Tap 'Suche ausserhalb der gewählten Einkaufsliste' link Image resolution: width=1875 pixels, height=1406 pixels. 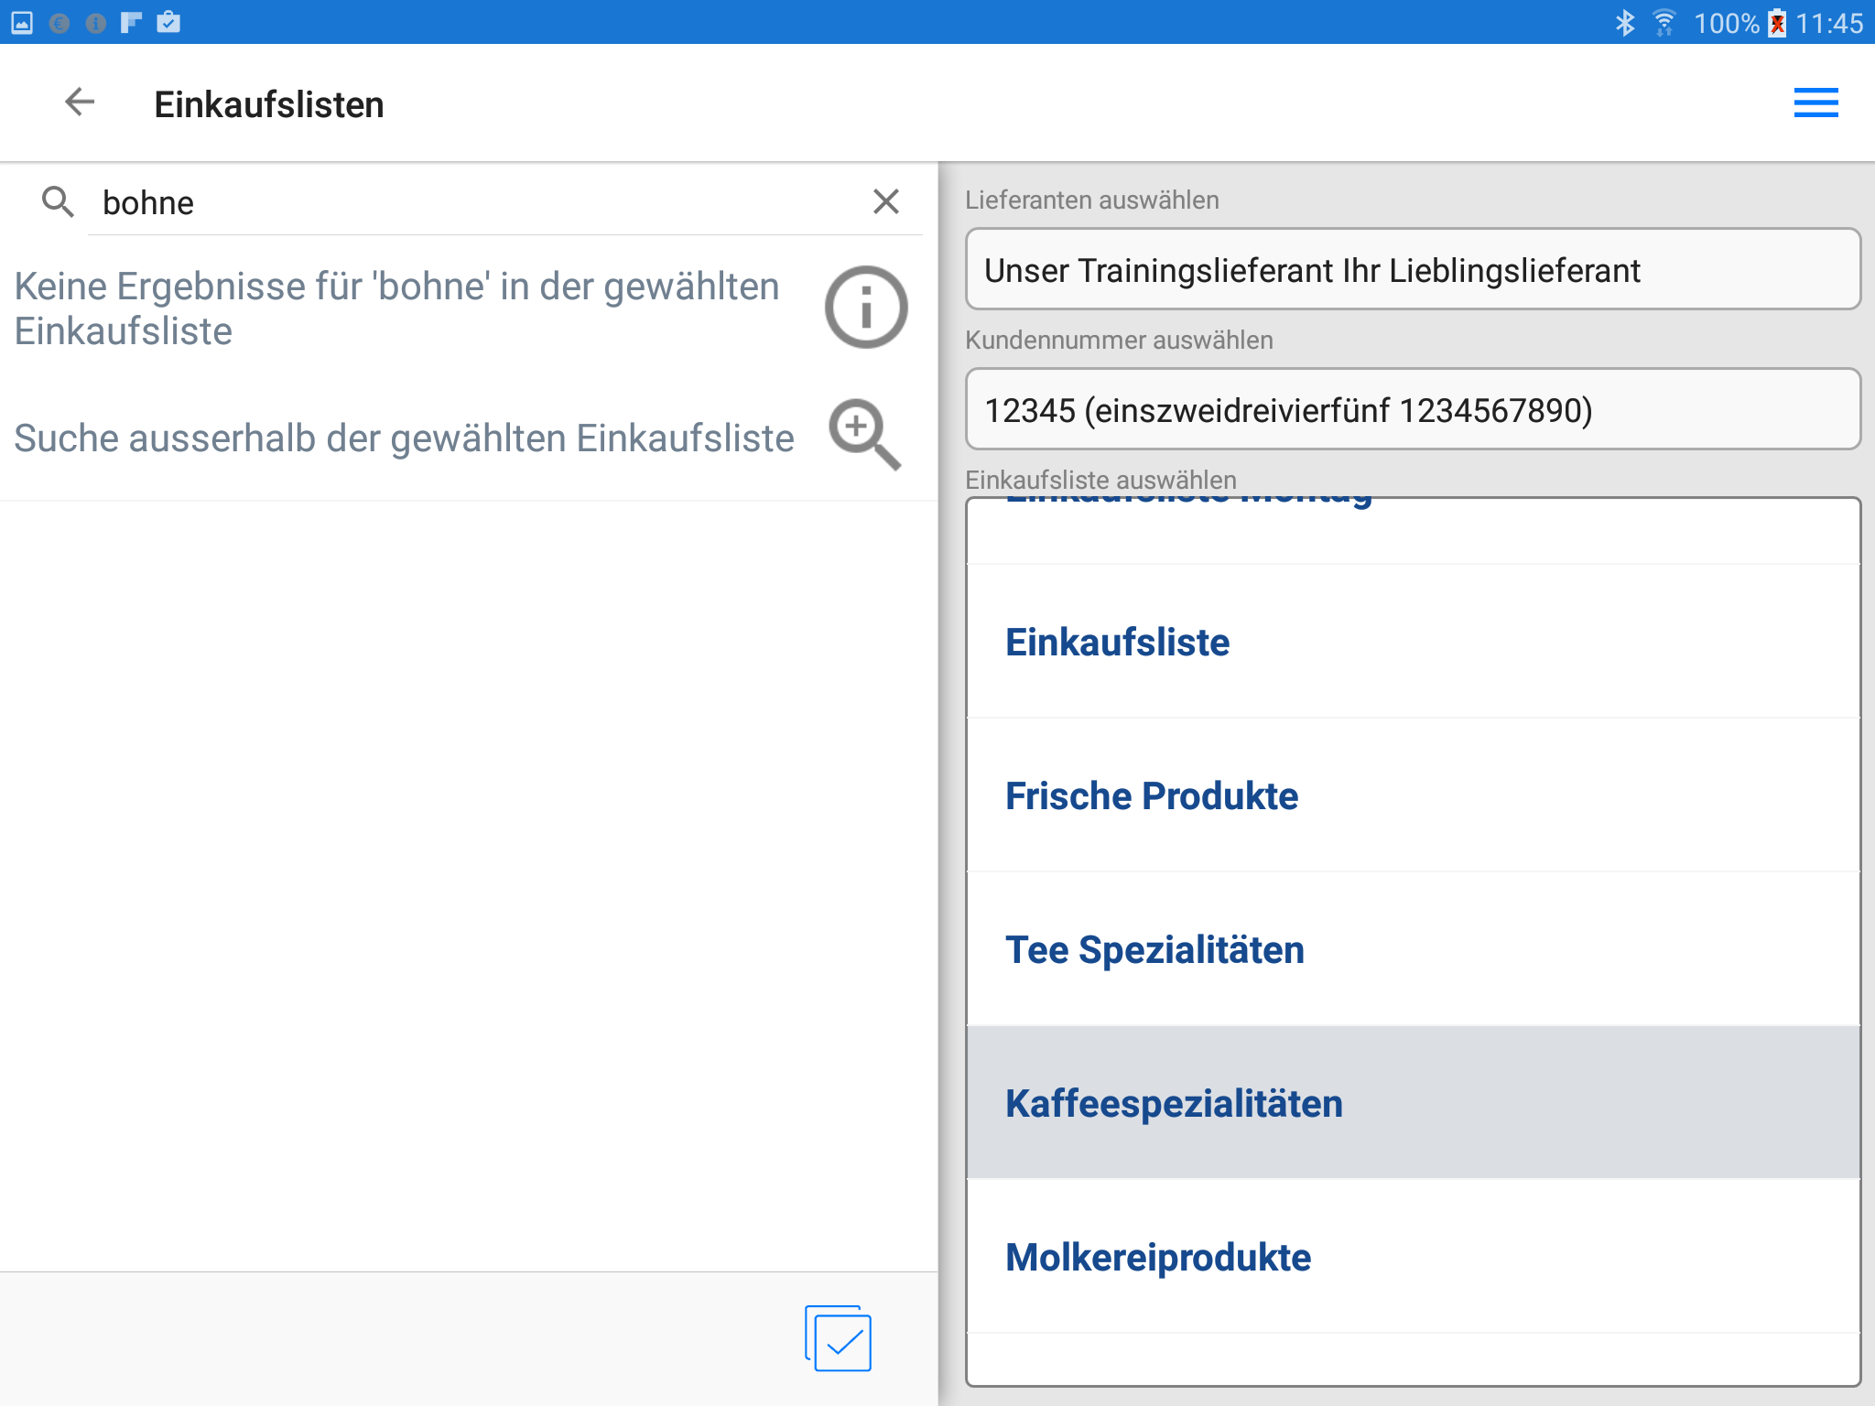[x=404, y=438]
